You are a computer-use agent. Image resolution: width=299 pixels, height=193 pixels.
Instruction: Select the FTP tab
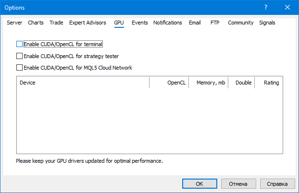click(214, 23)
